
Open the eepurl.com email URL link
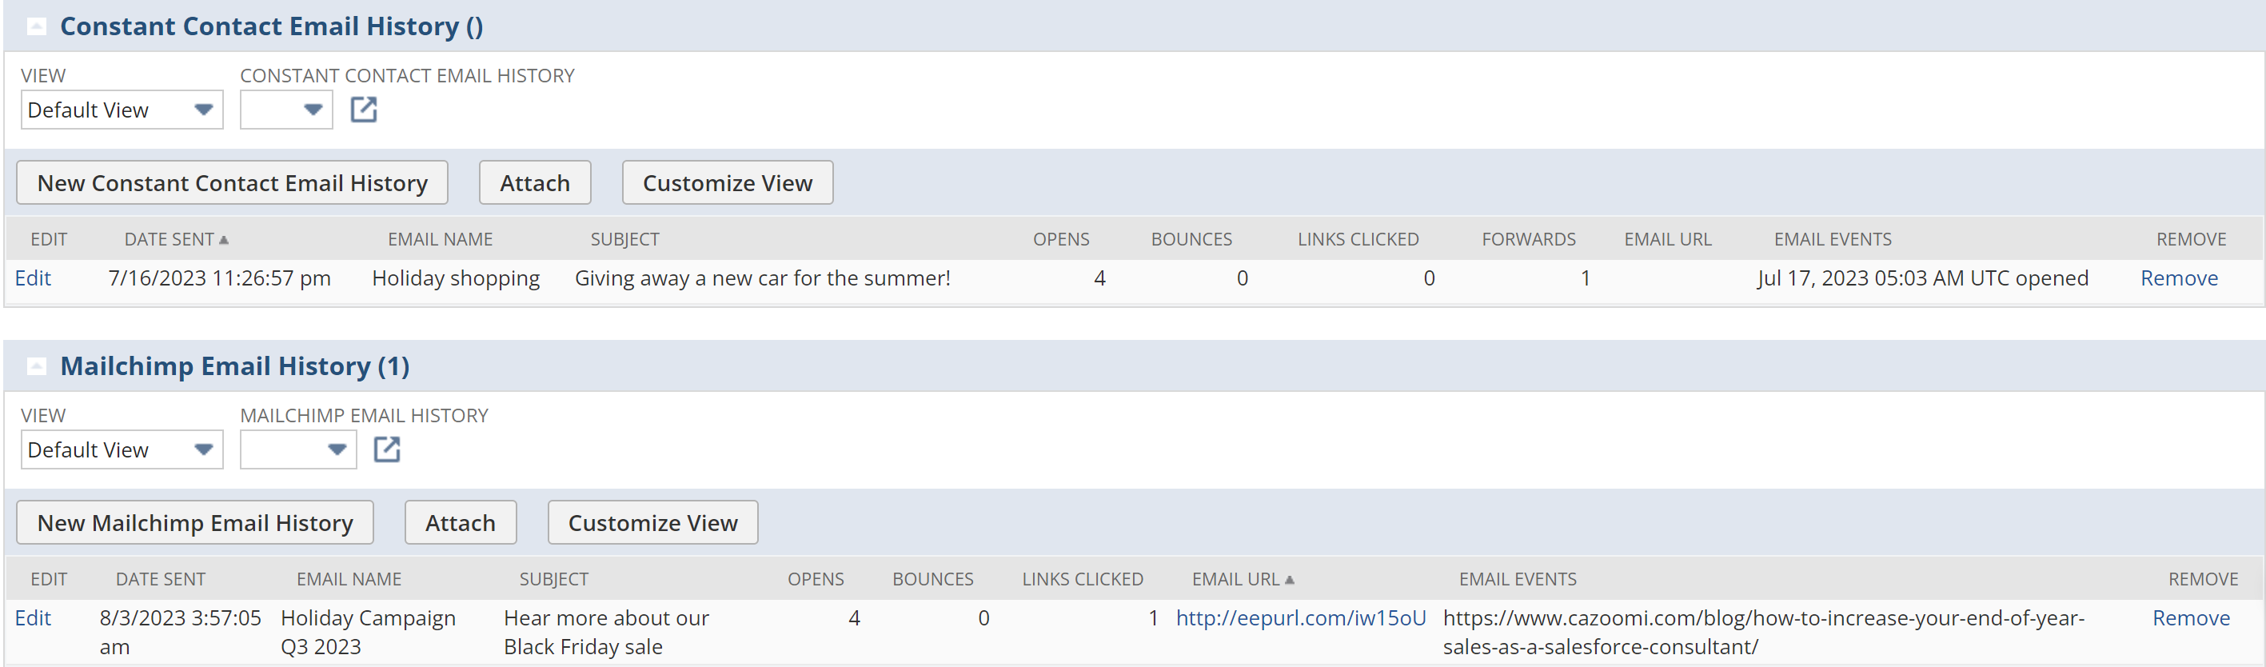pos(1300,617)
